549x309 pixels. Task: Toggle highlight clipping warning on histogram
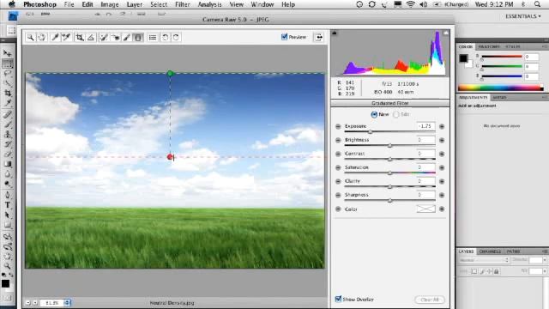pyautogui.click(x=446, y=33)
